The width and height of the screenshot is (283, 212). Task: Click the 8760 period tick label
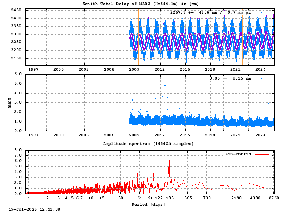(274, 198)
